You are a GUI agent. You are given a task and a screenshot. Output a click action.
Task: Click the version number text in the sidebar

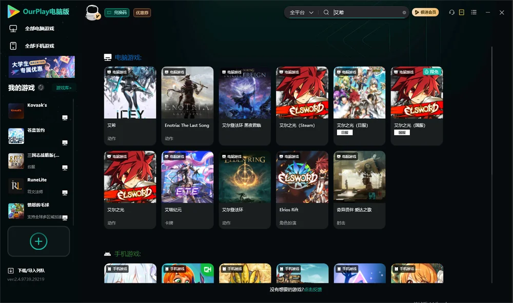[26, 279]
